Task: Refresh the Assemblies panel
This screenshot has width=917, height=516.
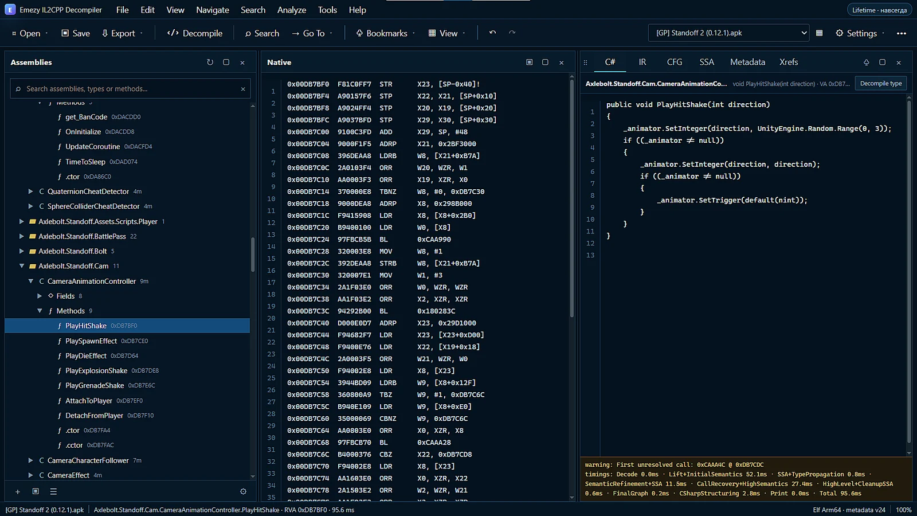Action: [x=210, y=62]
